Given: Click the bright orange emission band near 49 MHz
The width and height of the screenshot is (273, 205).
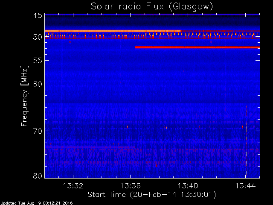Looking at the screenshot, I should [113, 31].
